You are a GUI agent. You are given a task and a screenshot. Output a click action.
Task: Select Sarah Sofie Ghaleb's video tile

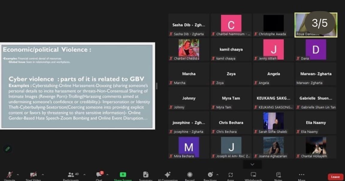coord(273,123)
